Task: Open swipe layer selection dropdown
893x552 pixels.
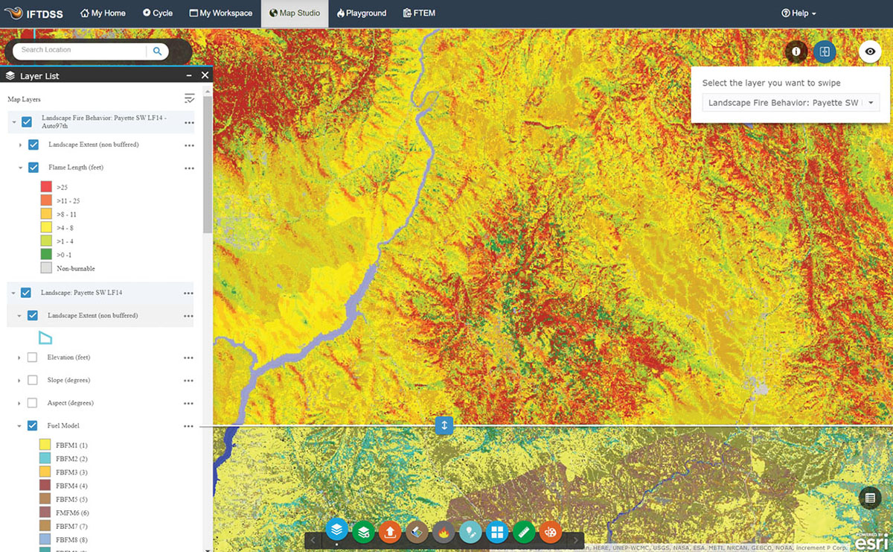Action: click(791, 103)
